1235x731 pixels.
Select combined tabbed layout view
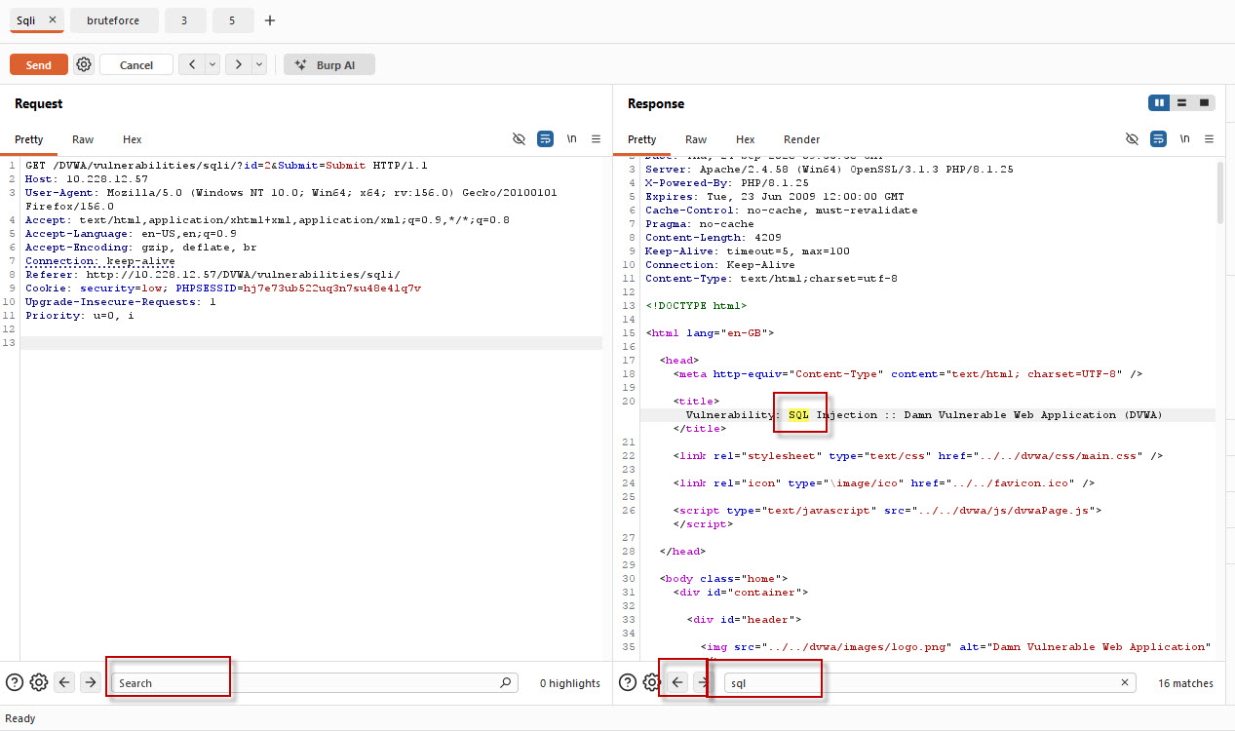(x=1205, y=102)
